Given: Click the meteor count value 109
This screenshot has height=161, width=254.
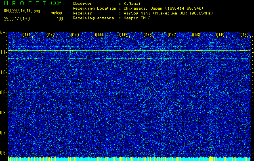Looking at the screenshot, I should pos(60,19).
